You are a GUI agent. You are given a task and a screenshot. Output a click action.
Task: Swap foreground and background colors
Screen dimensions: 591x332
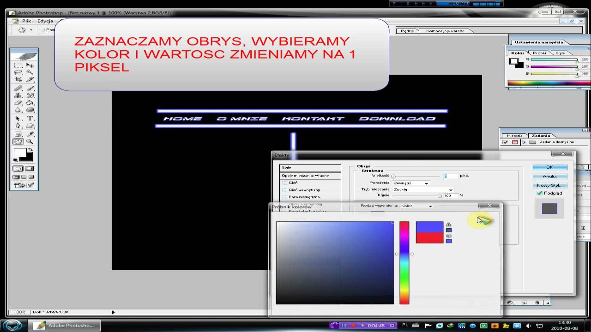click(x=30, y=150)
